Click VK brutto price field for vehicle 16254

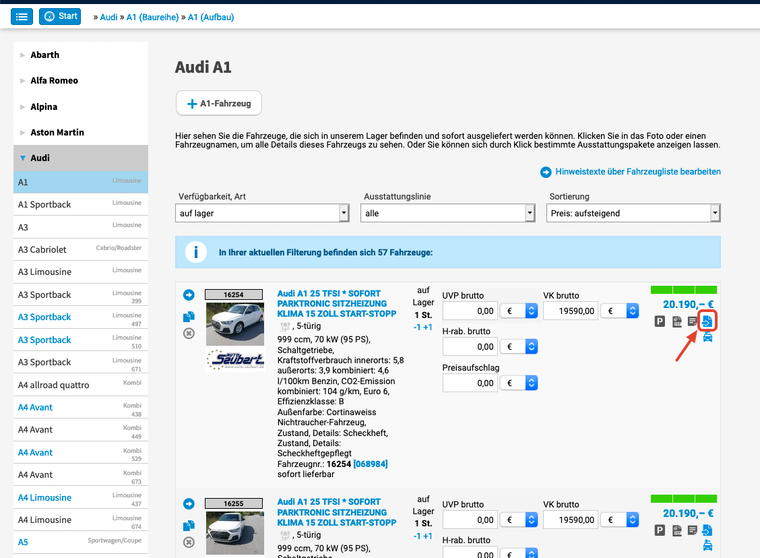[x=571, y=311]
